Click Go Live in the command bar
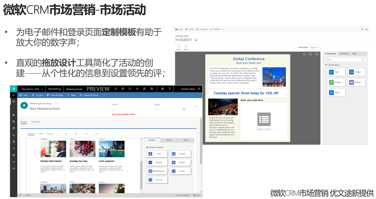The height and width of the screenshot is (199, 376). coord(38,95)
